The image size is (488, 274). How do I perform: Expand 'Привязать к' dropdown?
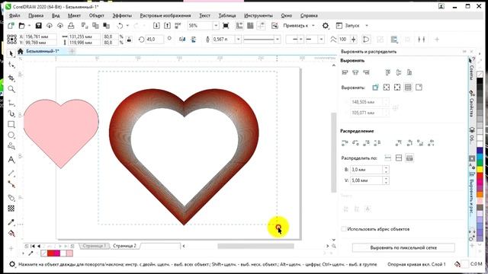tap(313, 25)
